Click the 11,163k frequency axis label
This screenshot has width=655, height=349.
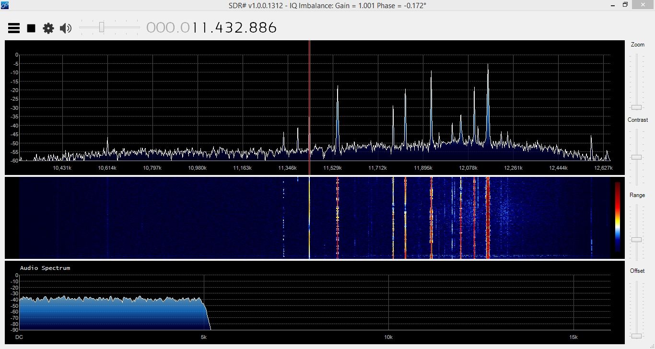pyautogui.click(x=242, y=168)
